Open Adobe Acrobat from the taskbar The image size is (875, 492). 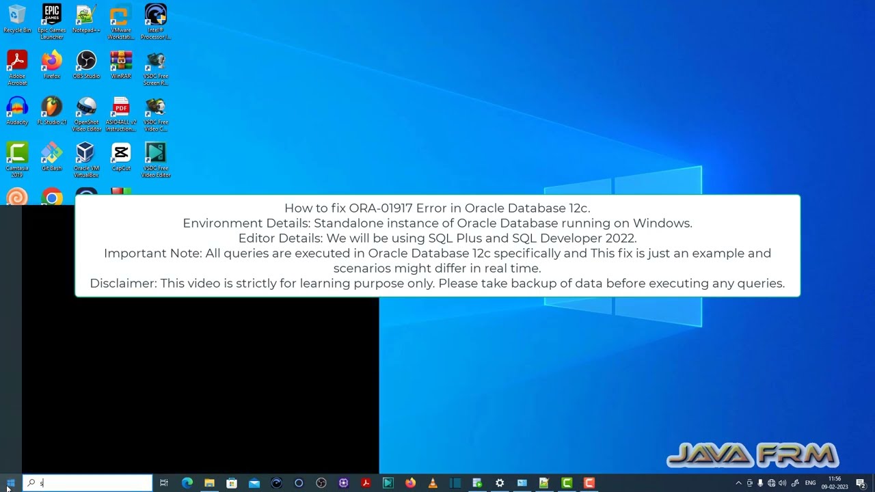click(366, 483)
